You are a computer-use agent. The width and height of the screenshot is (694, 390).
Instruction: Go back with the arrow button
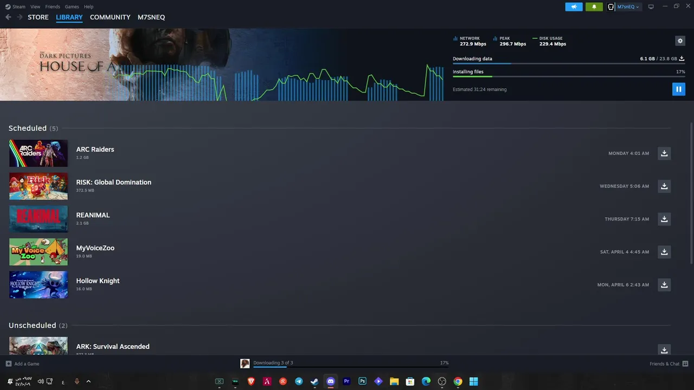(8, 17)
